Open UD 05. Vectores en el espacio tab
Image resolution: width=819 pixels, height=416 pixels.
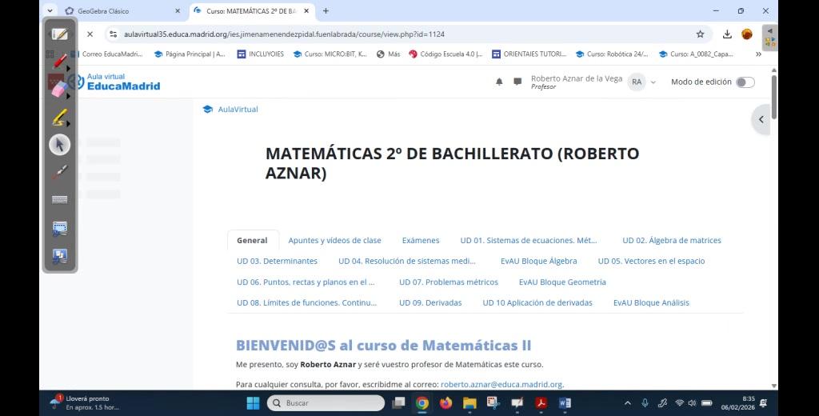point(651,261)
